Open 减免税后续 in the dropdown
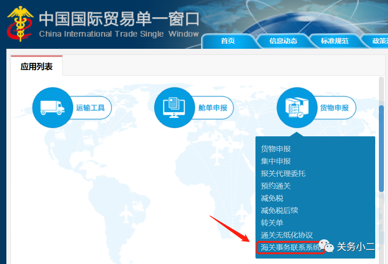Image resolution: width=388 pixels, height=264 pixels. (x=279, y=211)
